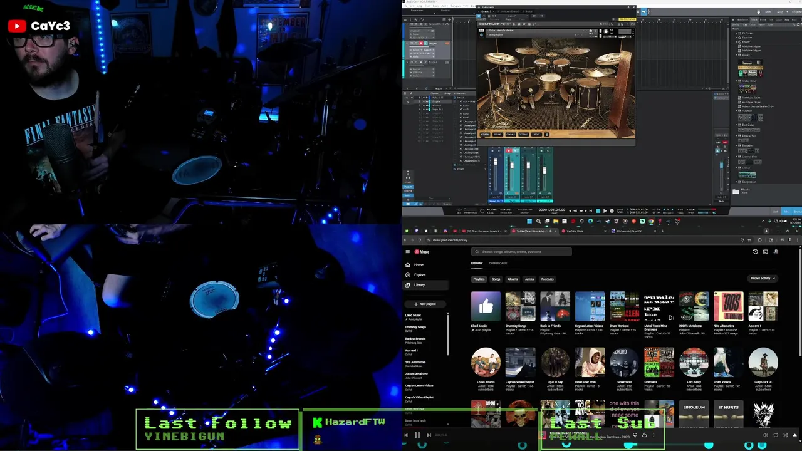Image resolution: width=802 pixels, height=451 pixels.
Task: Open the Recent activity sort dropdown
Action: coord(763,278)
